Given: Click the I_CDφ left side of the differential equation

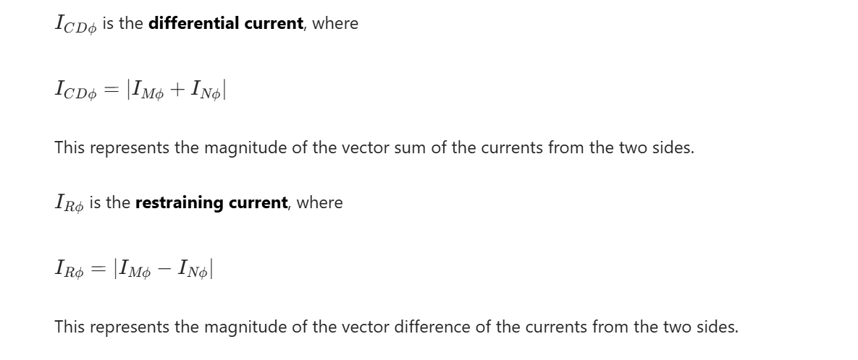Looking at the screenshot, I should 75,90.
